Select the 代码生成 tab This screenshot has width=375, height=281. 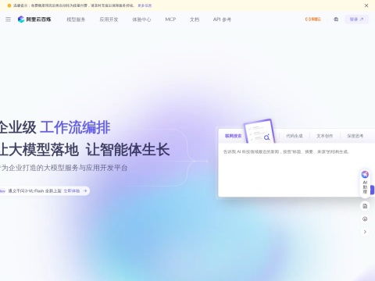point(295,136)
